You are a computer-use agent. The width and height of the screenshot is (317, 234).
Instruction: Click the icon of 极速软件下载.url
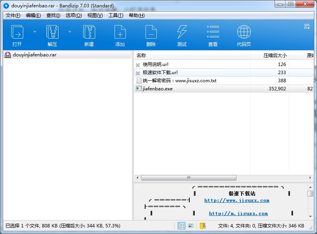138,73
